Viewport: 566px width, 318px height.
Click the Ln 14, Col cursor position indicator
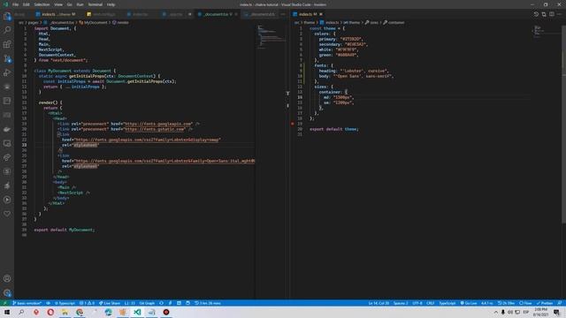click(x=379, y=303)
